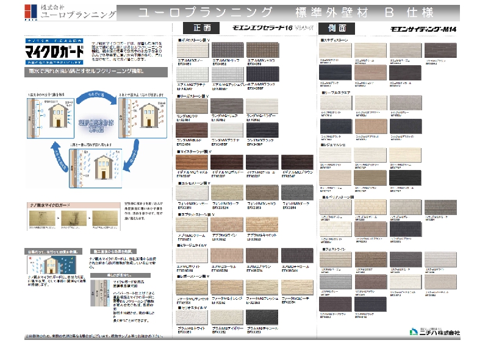
Task: Select the 側面 heading label
Action: pyautogui.click(x=337, y=28)
